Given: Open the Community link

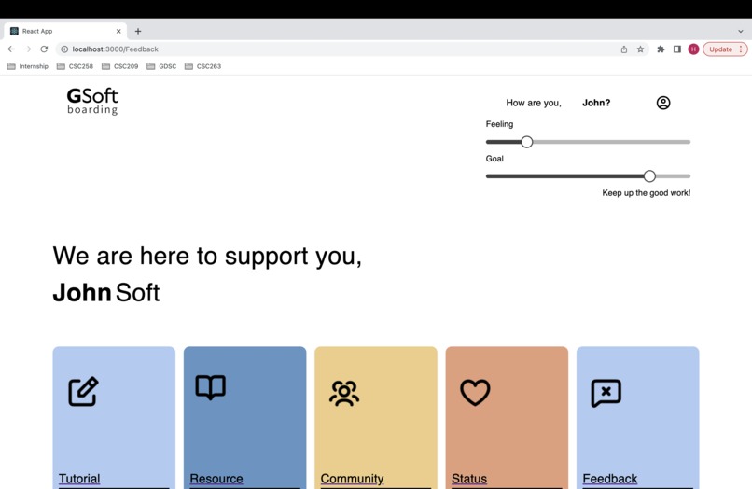Looking at the screenshot, I should (x=352, y=479).
